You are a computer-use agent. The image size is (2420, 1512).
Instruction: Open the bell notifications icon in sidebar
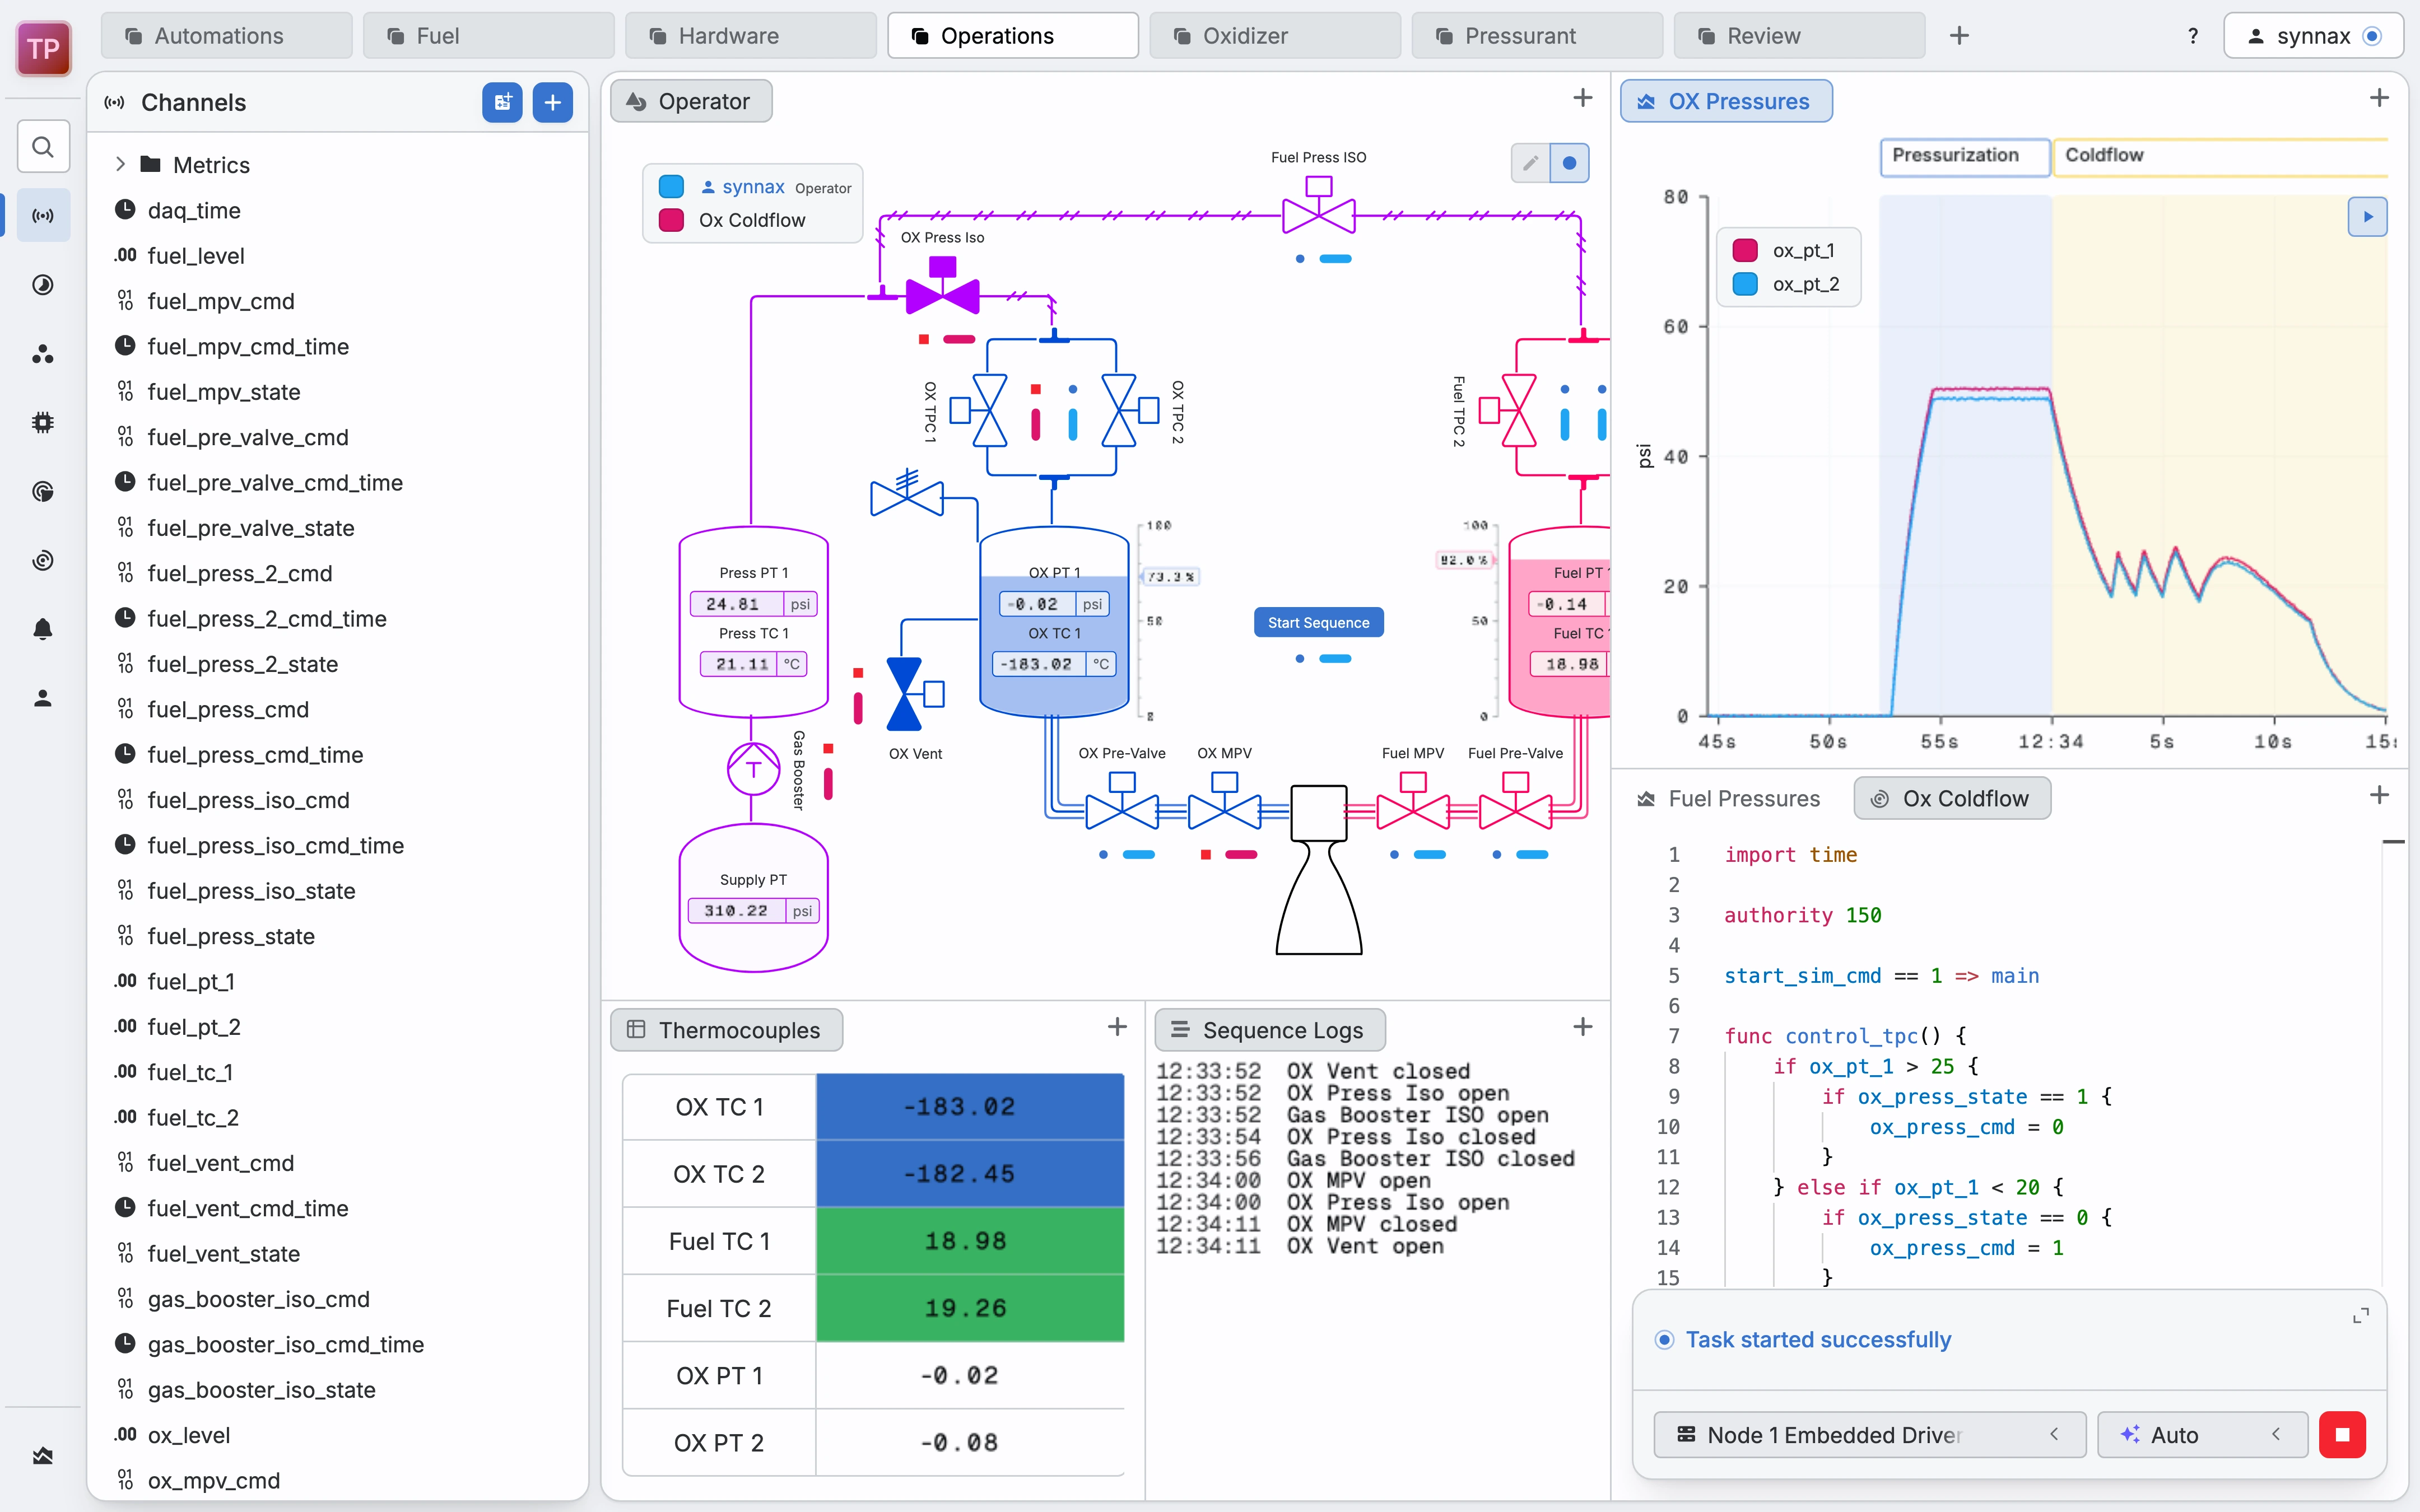pos(43,629)
